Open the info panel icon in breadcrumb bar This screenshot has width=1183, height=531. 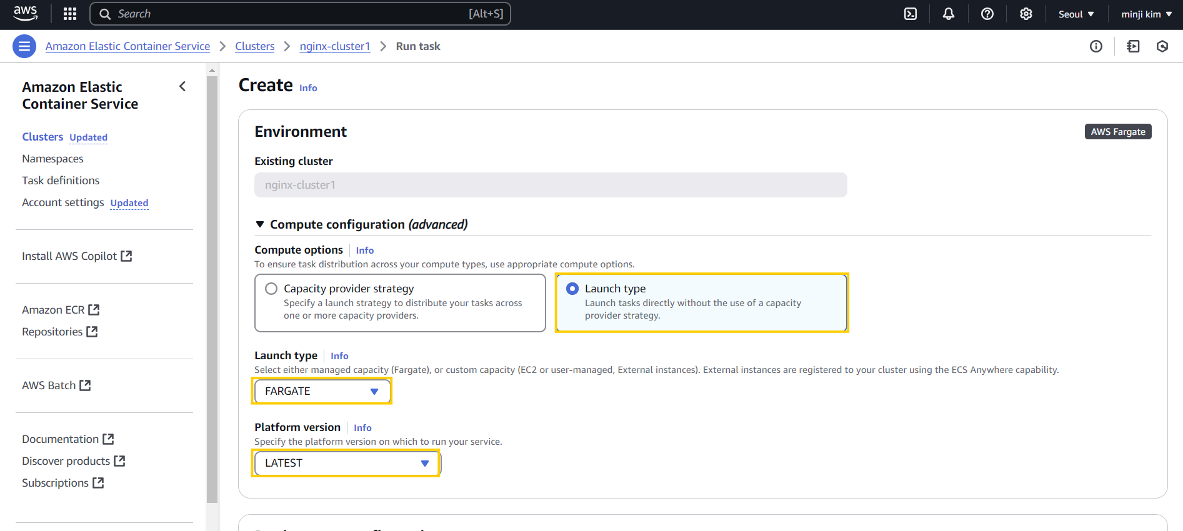(x=1096, y=46)
